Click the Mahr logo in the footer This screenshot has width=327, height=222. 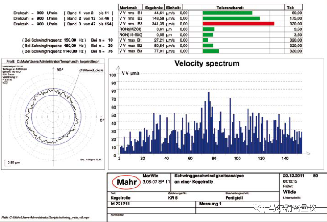click(x=125, y=182)
